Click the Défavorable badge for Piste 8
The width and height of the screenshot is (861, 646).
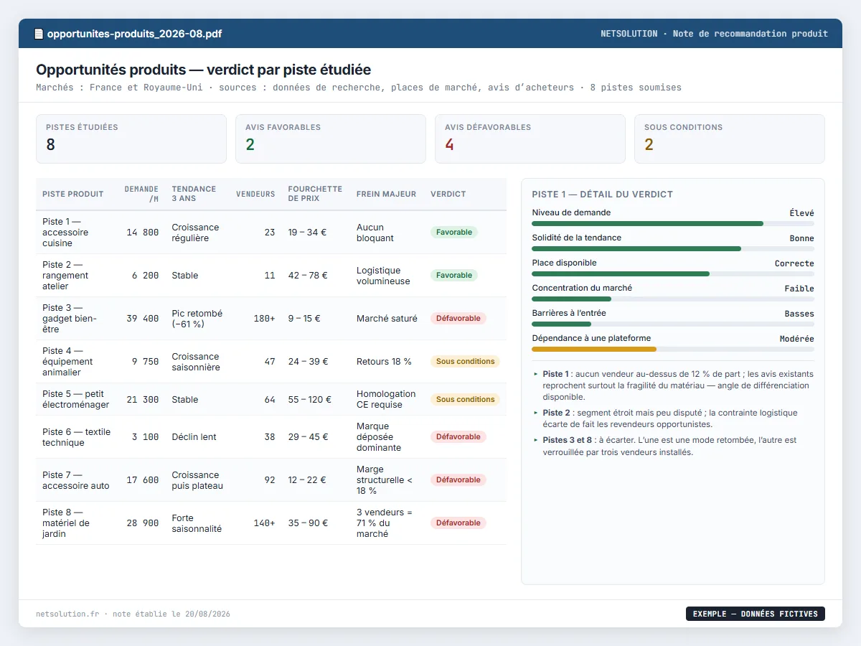point(458,523)
